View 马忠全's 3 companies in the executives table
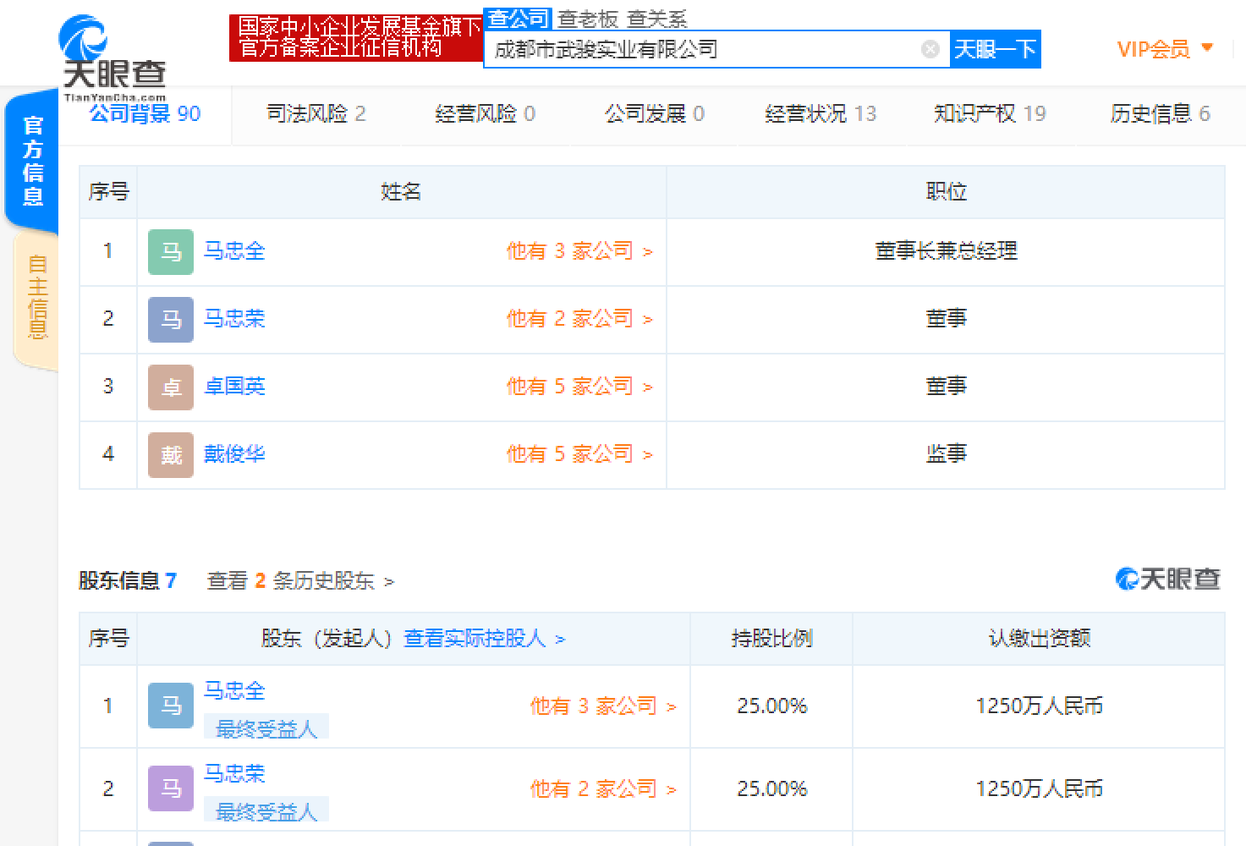 pyautogui.click(x=579, y=251)
